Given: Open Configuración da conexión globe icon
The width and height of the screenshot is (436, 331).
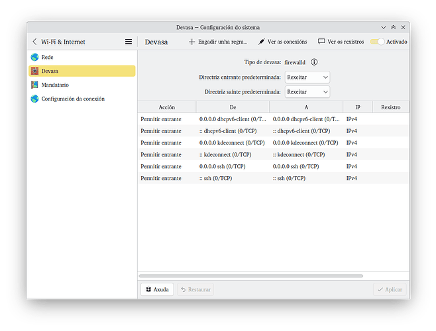Looking at the screenshot, I should (x=34, y=99).
